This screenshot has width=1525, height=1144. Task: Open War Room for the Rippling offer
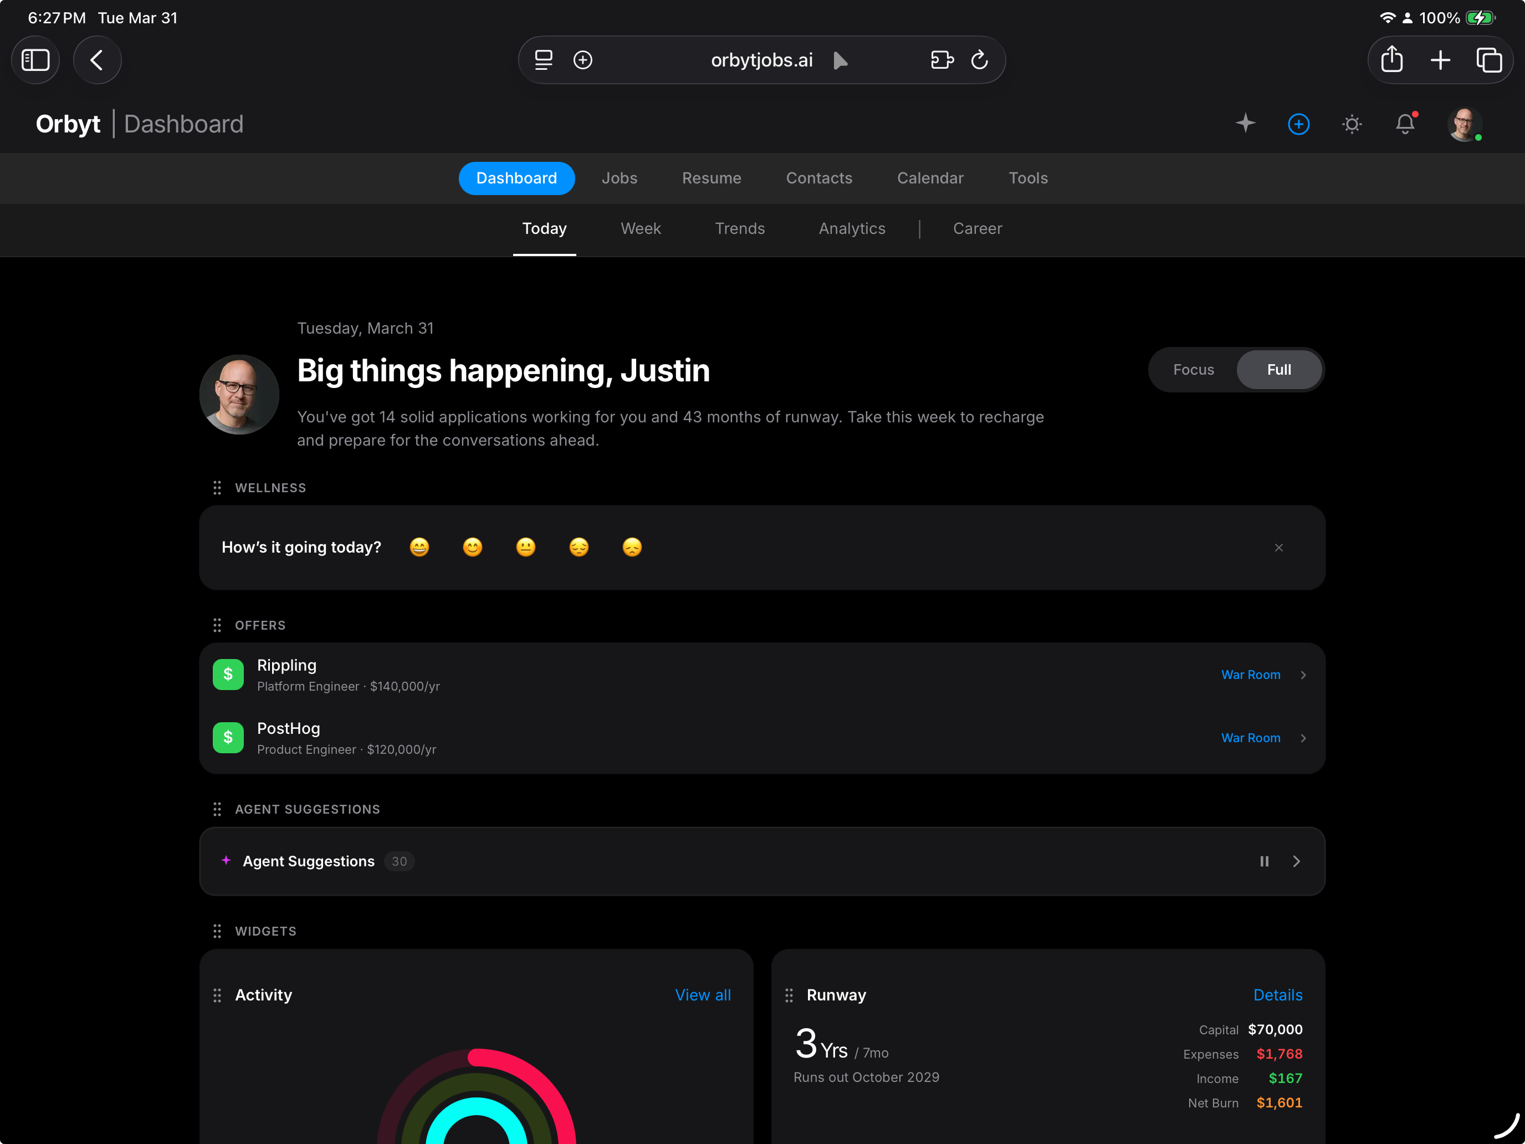1251,675
